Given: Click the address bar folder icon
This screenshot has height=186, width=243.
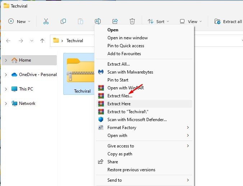Looking at the screenshot, I should click(56, 40).
